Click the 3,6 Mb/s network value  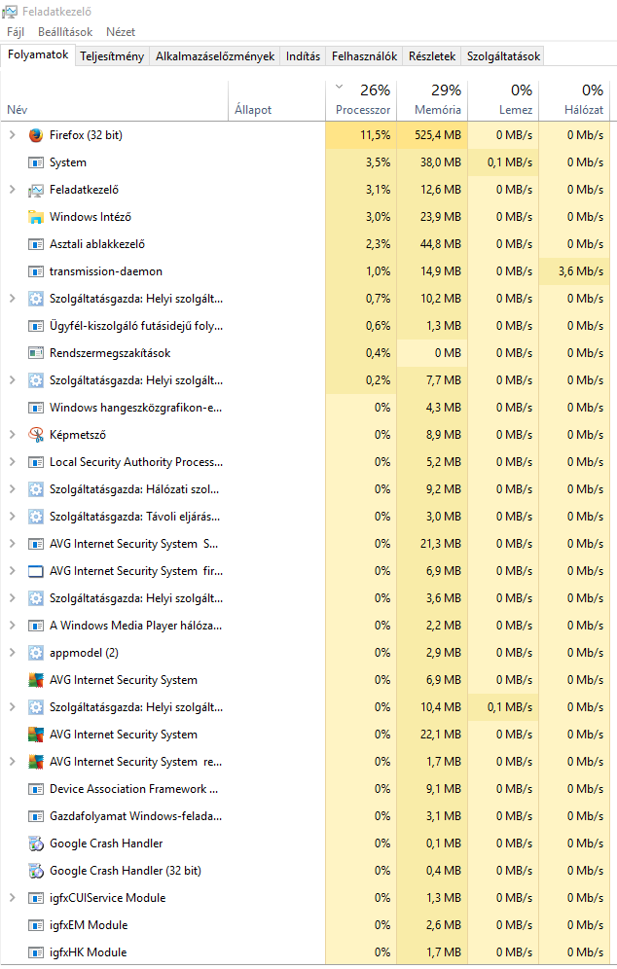pyautogui.click(x=581, y=271)
